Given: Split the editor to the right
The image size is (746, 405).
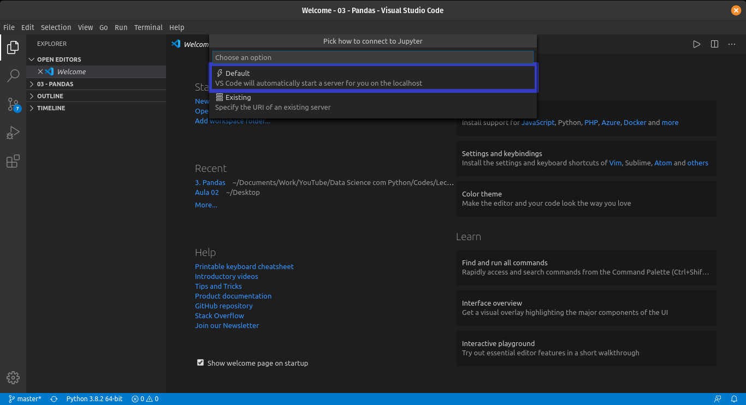Looking at the screenshot, I should click(x=714, y=44).
